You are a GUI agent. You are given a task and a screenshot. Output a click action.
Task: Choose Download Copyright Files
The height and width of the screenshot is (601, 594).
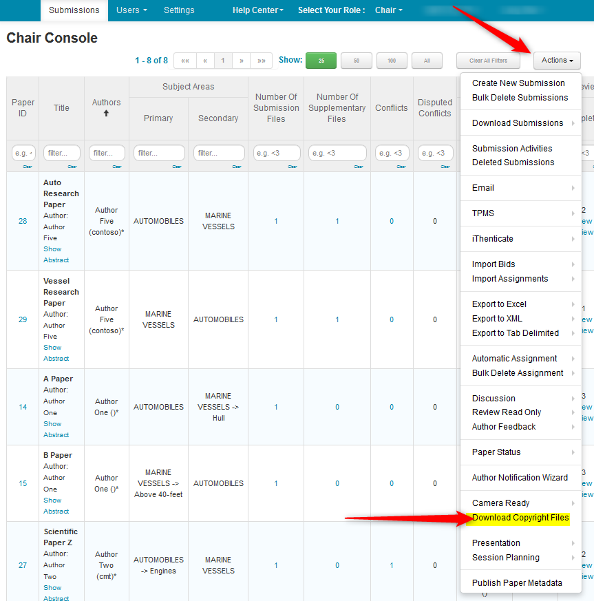point(520,518)
